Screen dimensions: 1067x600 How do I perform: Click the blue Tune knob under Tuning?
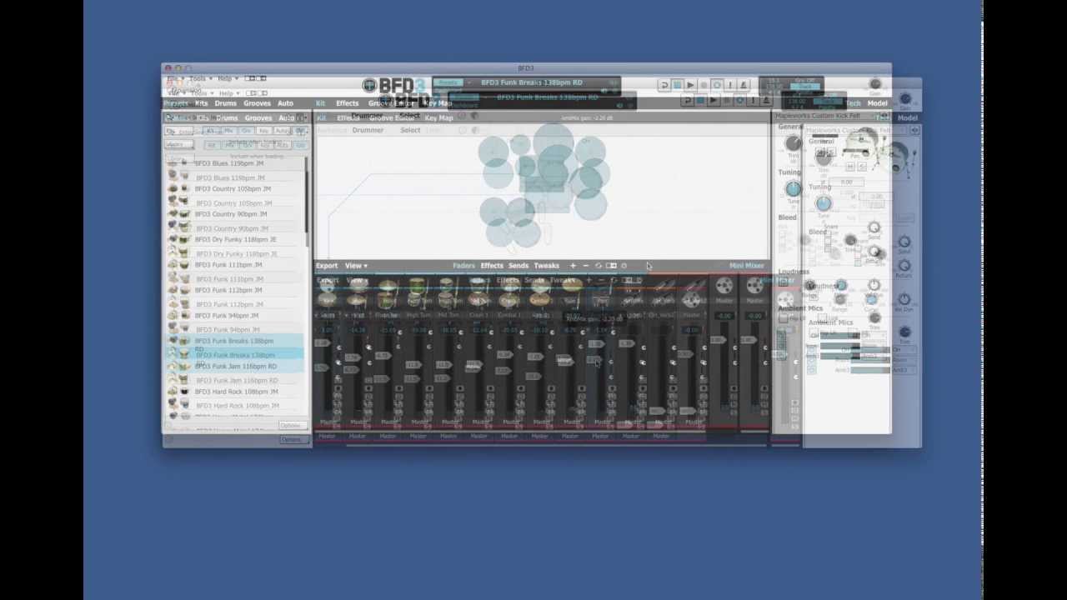793,189
